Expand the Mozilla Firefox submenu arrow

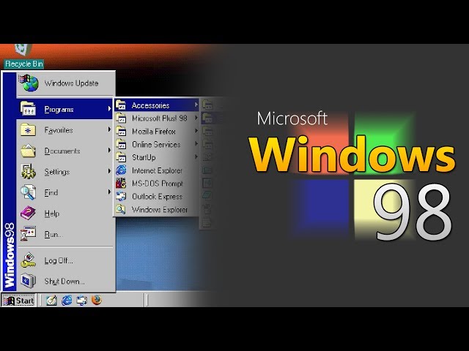pyautogui.click(x=196, y=131)
